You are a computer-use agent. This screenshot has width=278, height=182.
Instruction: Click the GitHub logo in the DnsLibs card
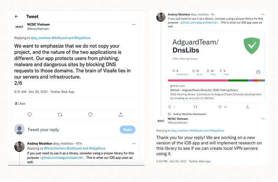point(258,72)
